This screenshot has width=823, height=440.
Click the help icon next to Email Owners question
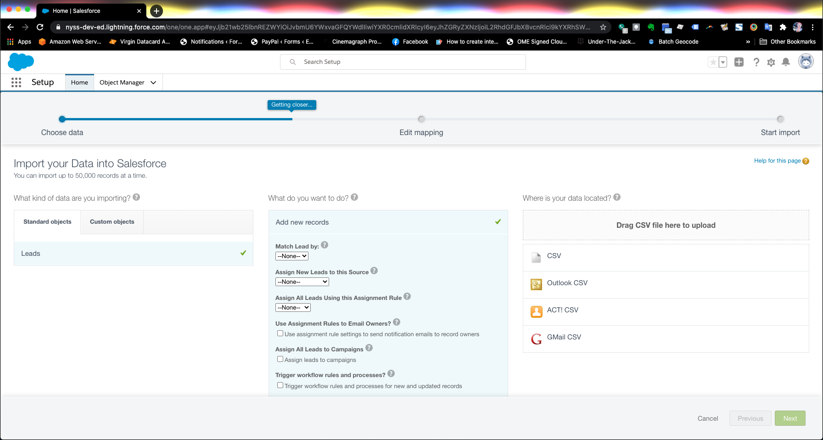397,322
